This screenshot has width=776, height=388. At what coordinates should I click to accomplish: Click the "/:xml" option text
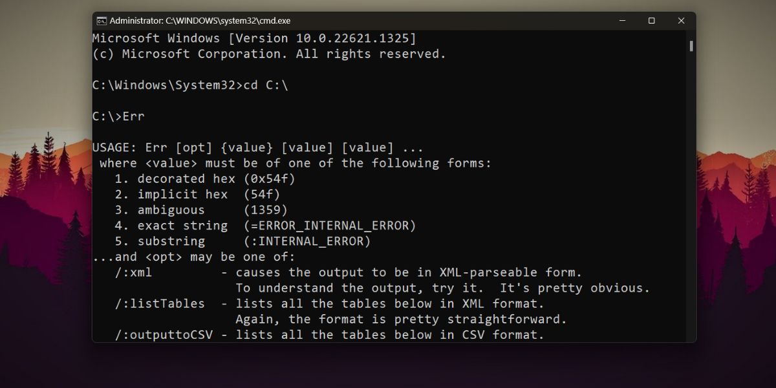(133, 272)
